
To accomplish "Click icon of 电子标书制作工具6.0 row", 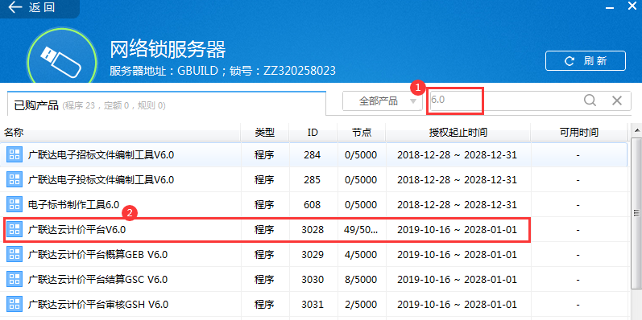I will (14, 205).
